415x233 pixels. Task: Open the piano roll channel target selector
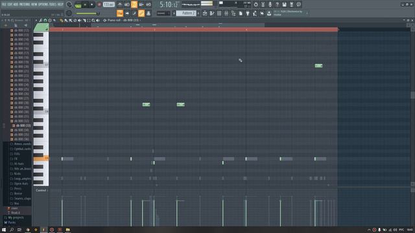123,20
